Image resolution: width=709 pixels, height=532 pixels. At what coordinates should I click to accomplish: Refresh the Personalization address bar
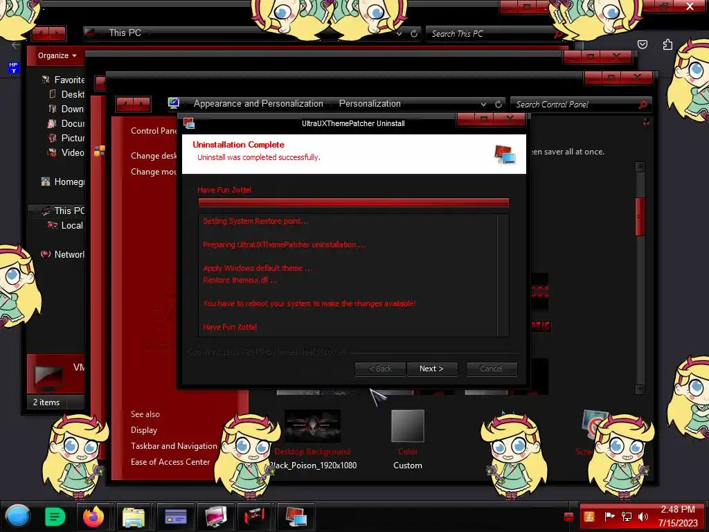point(499,104)
